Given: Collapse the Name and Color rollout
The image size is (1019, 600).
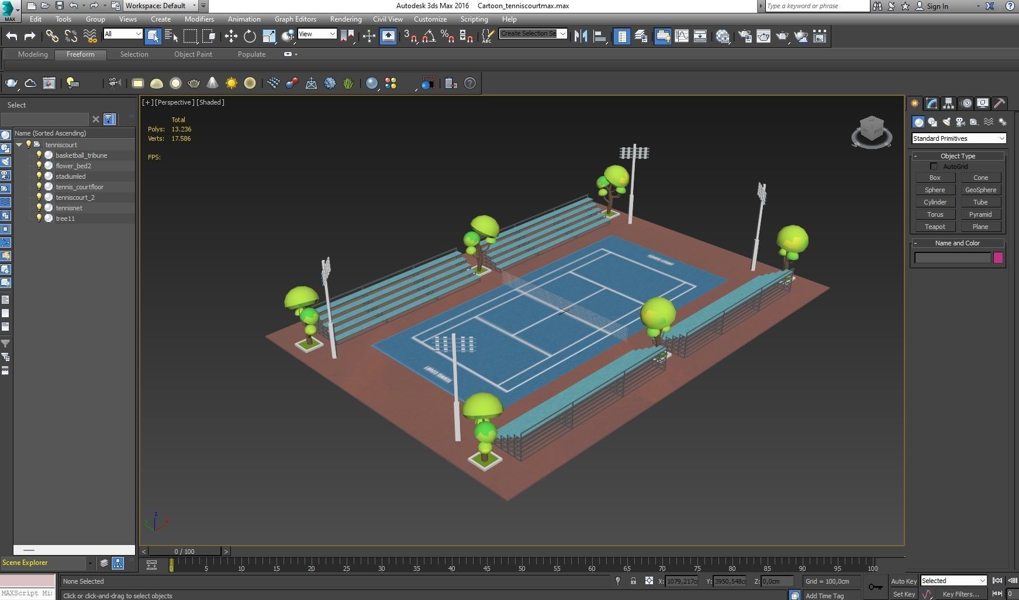Looking at the screenshot, I should pos(958,243).
